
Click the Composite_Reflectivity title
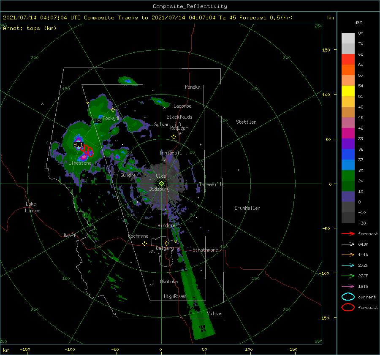[x=190, y=6]
